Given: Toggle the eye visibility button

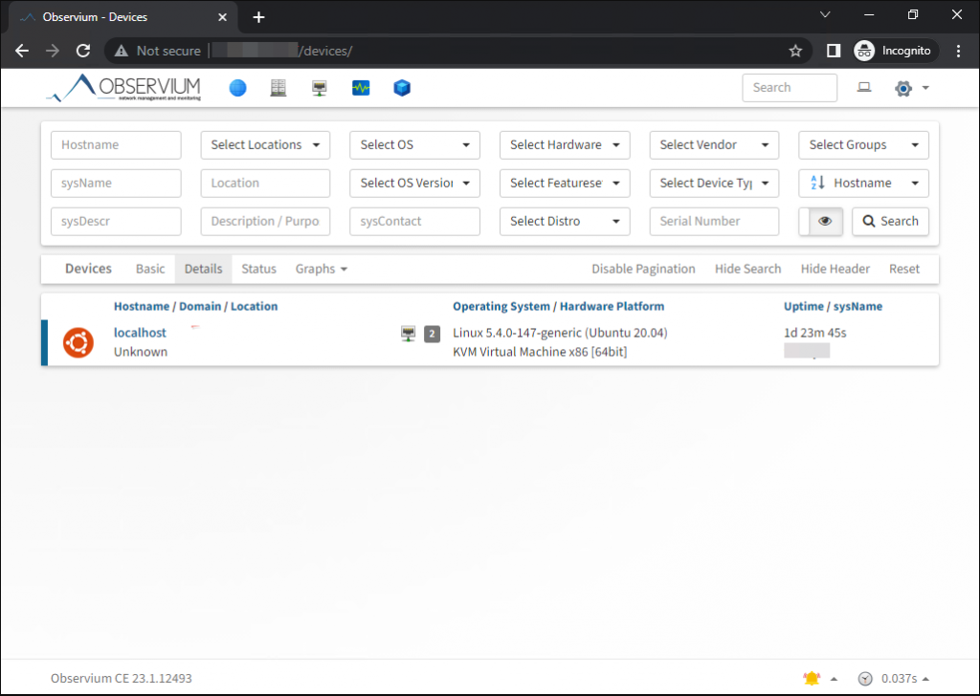Looking at the screenshot, I should [x=824, y=221].
